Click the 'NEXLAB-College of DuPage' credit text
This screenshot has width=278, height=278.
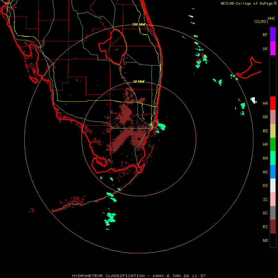coord(246,3)
